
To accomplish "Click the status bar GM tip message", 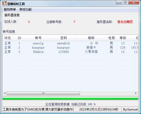I will pyautogui.click(x=38, y=109).
